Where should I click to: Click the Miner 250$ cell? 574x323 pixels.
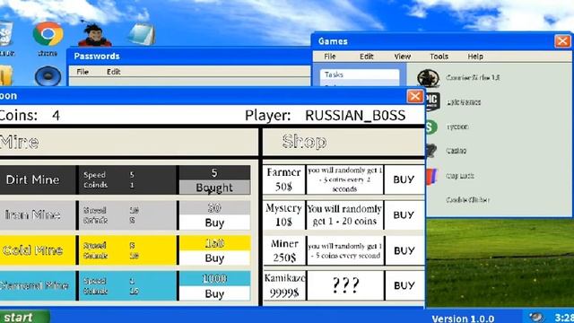pos(284,250)
